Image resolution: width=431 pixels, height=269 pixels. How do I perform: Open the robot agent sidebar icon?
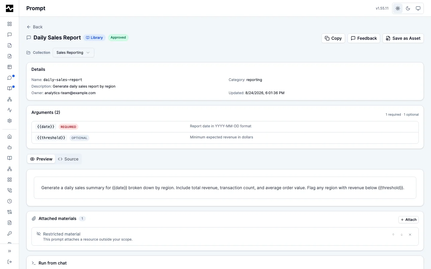coord(10,147)
